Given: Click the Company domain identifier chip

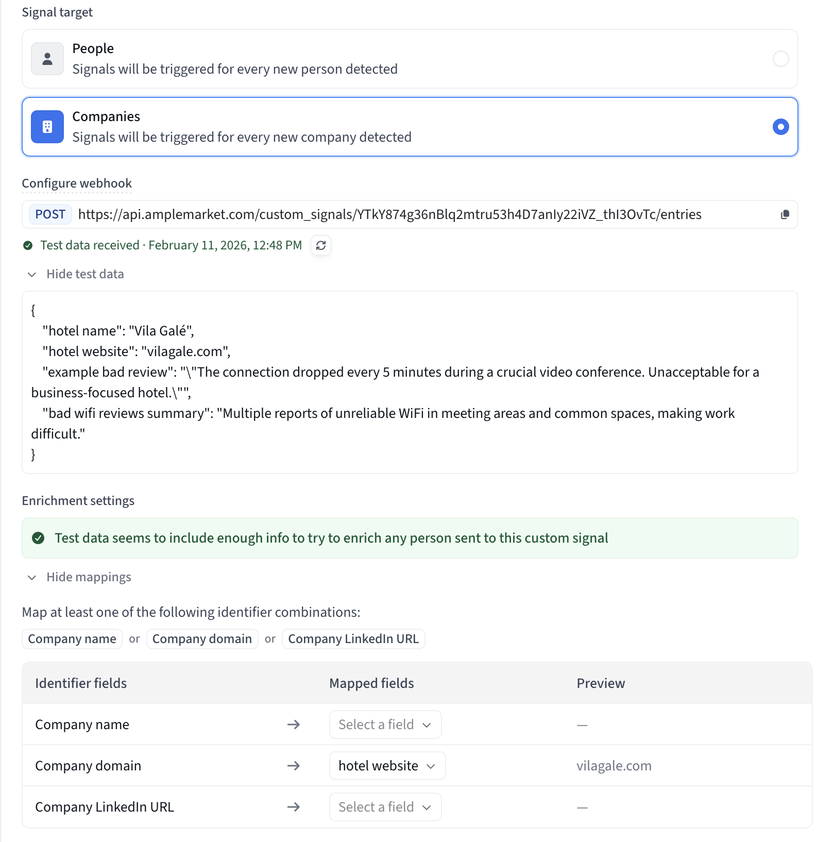Looking at the screenshot, I should [202, 639].
